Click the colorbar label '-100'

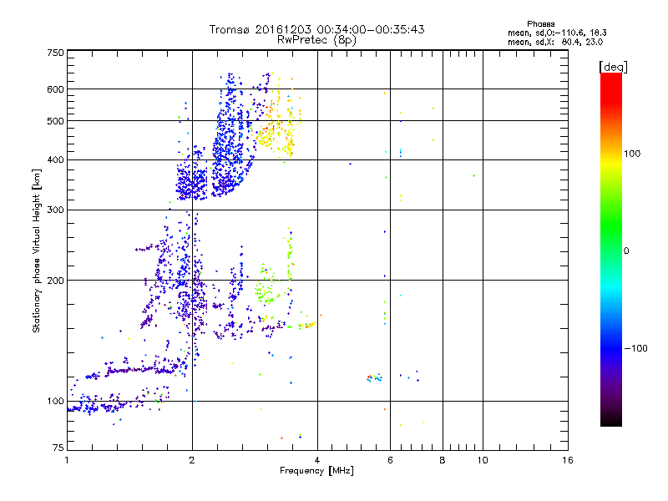pyautogui.click(x=635, y=348)
